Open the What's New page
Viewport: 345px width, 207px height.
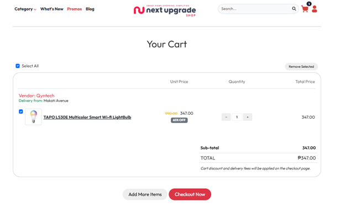click(52, 9)
